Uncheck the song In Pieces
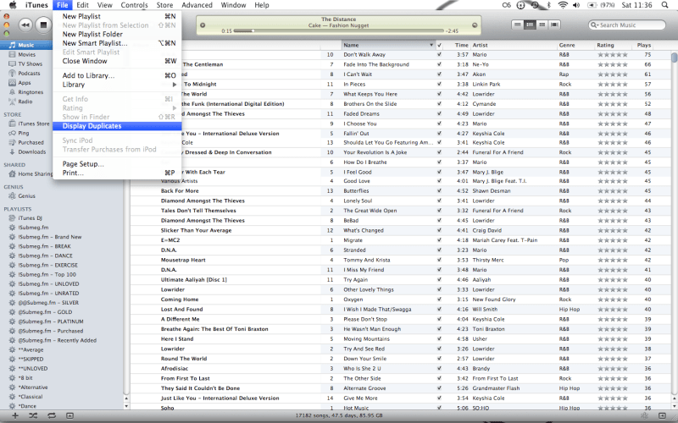The height and width of the screenshot is (423, 678). 439,85
